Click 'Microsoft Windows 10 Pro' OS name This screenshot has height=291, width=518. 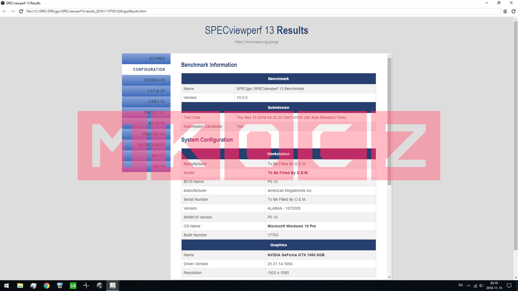tap(321, 226)
